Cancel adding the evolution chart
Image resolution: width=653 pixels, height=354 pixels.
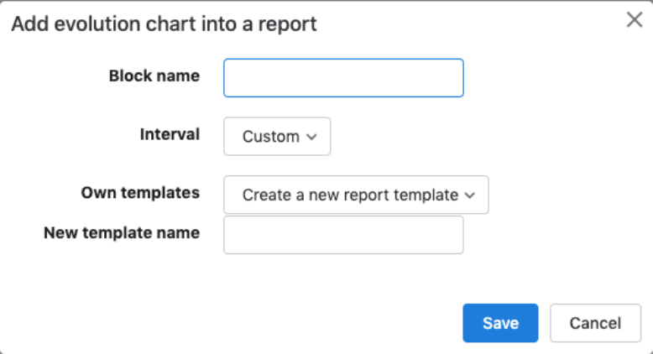click(x=595, y=323)
